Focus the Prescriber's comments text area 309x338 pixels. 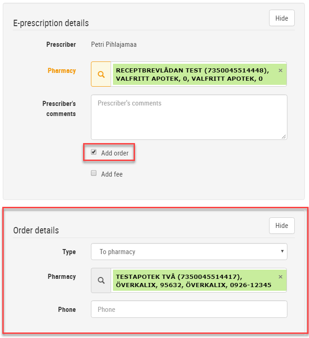(x=189, y=117)
